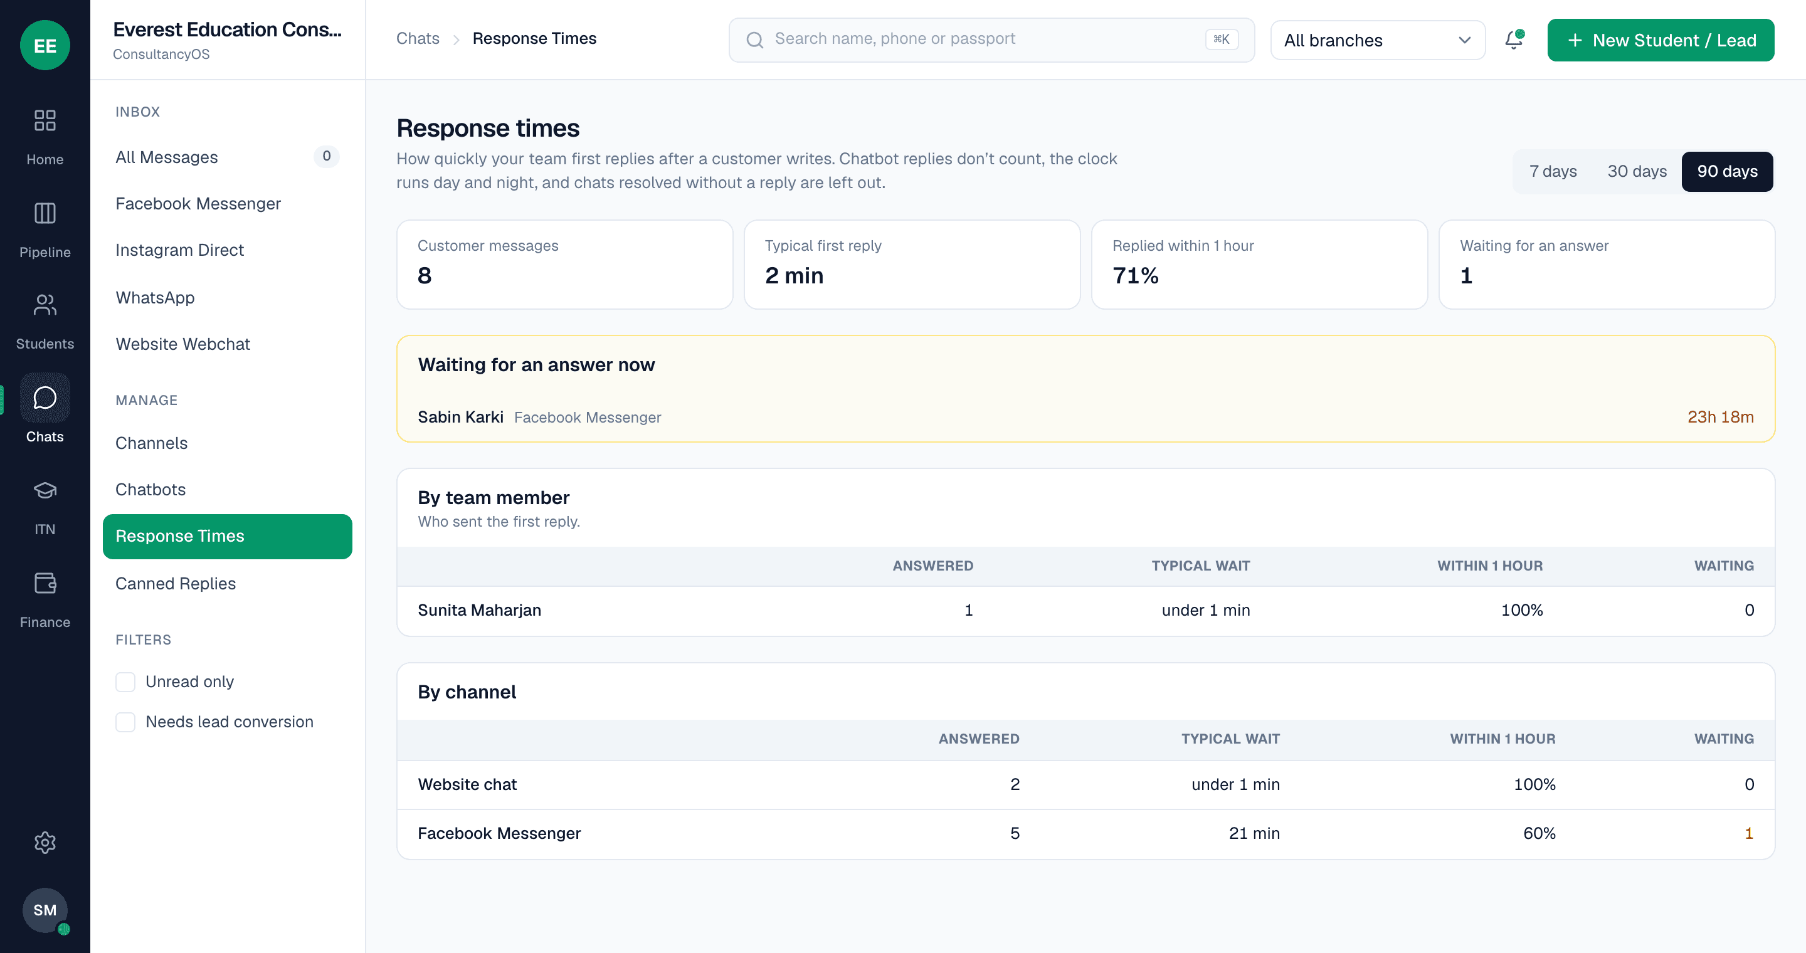Viewport: 1806px width, 953px height.
Task: Go to Chatbots management
Action: 227,489
